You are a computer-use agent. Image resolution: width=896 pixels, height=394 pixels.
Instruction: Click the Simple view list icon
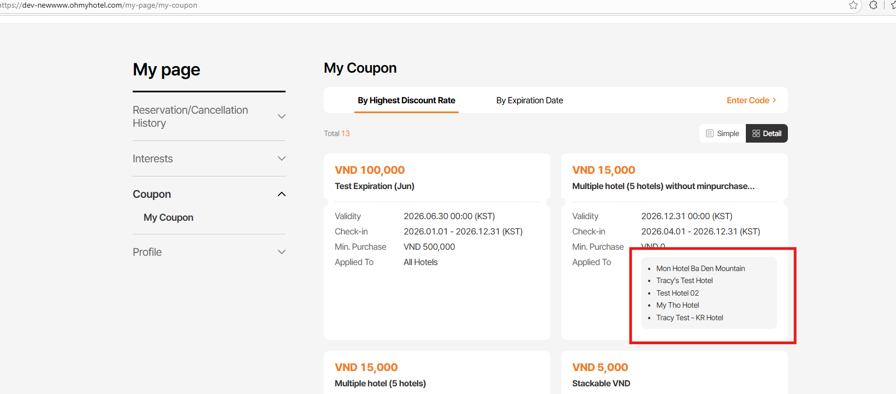[710, 133]
